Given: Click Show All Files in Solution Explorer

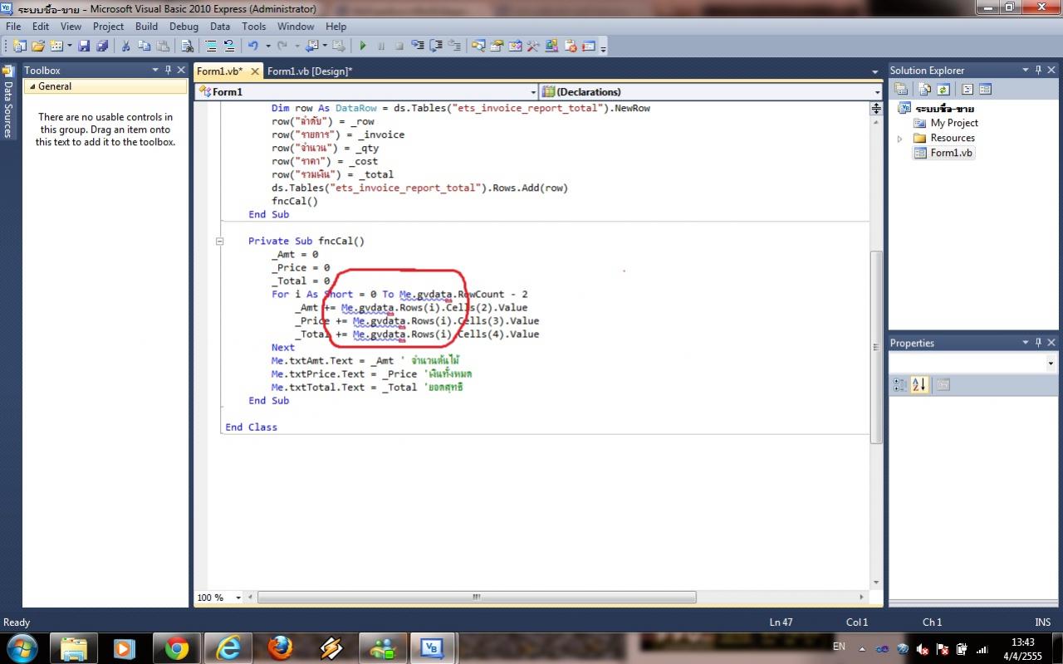Looking at the screenshot, I should [923, 90].
